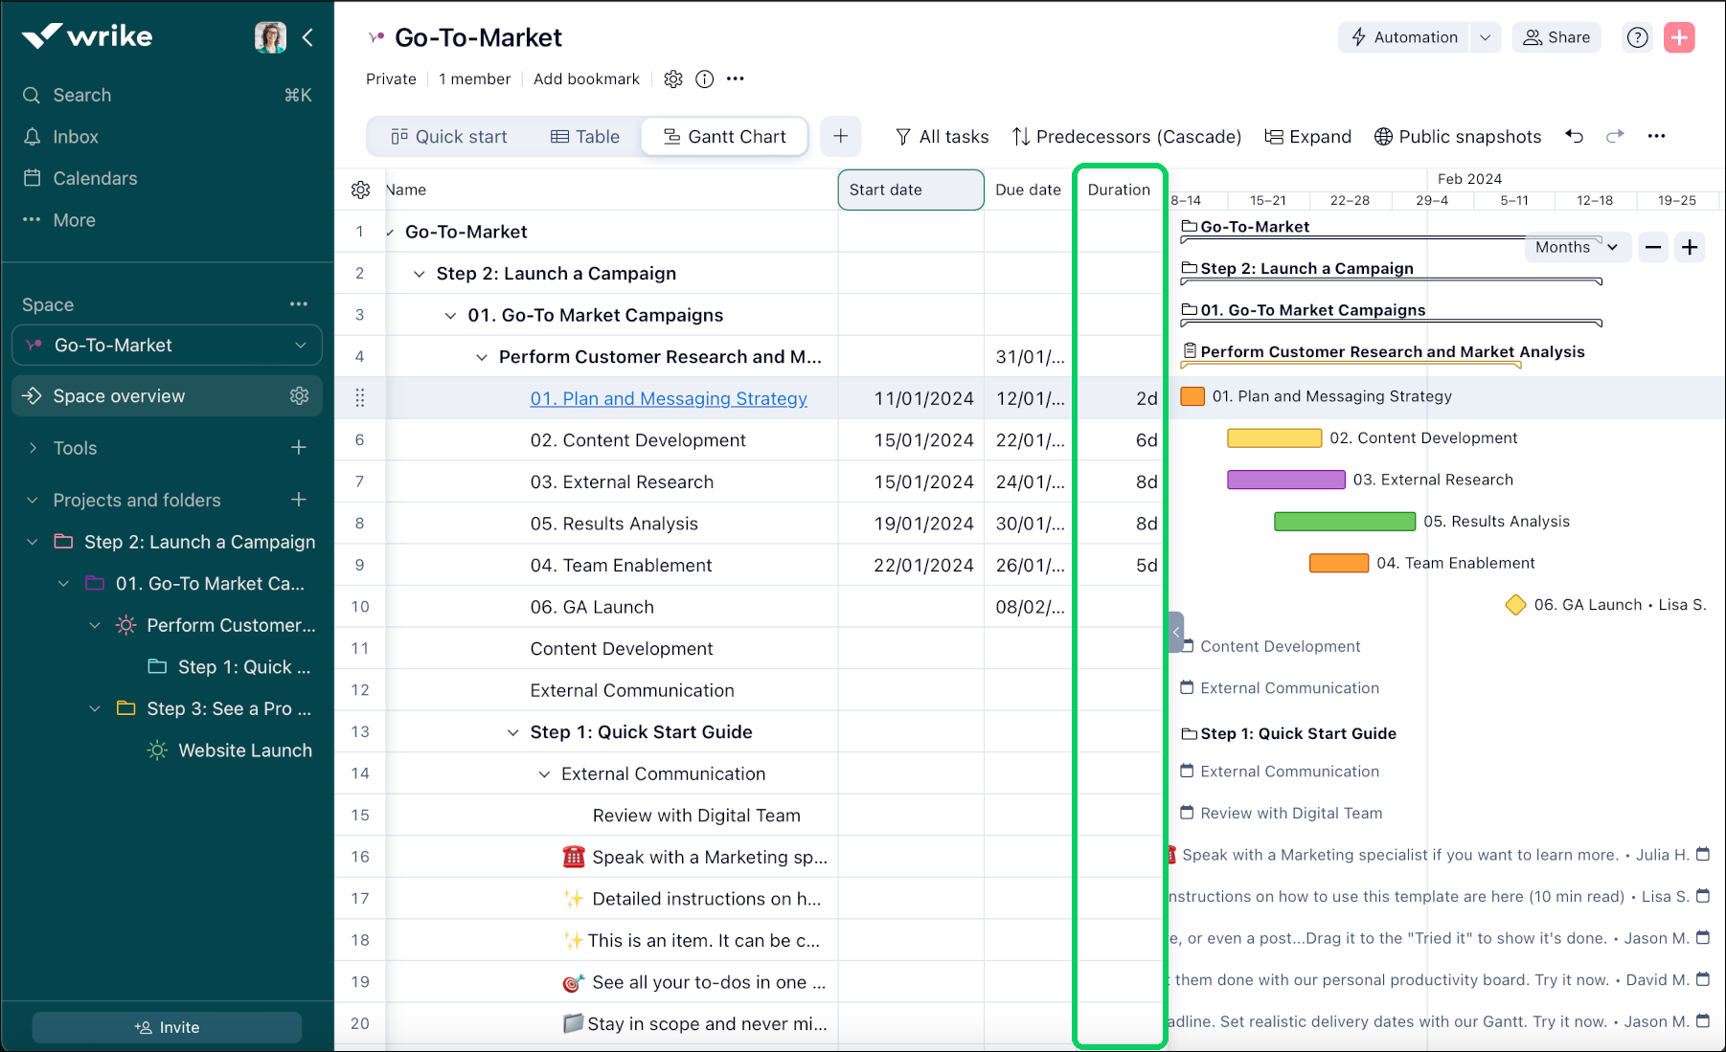This screenshot has height=1052, width=1726.
Task: Click the pink plus create button
Action: click(x=1679, y=37)
